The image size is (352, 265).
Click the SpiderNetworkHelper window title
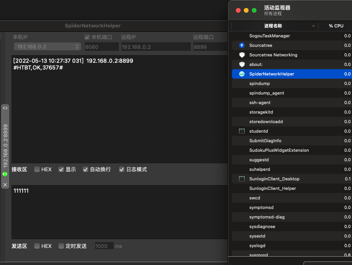[93, 26]
